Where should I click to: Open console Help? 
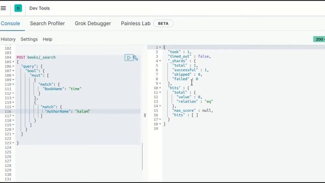pyautogui.click(x=47, y=39)
